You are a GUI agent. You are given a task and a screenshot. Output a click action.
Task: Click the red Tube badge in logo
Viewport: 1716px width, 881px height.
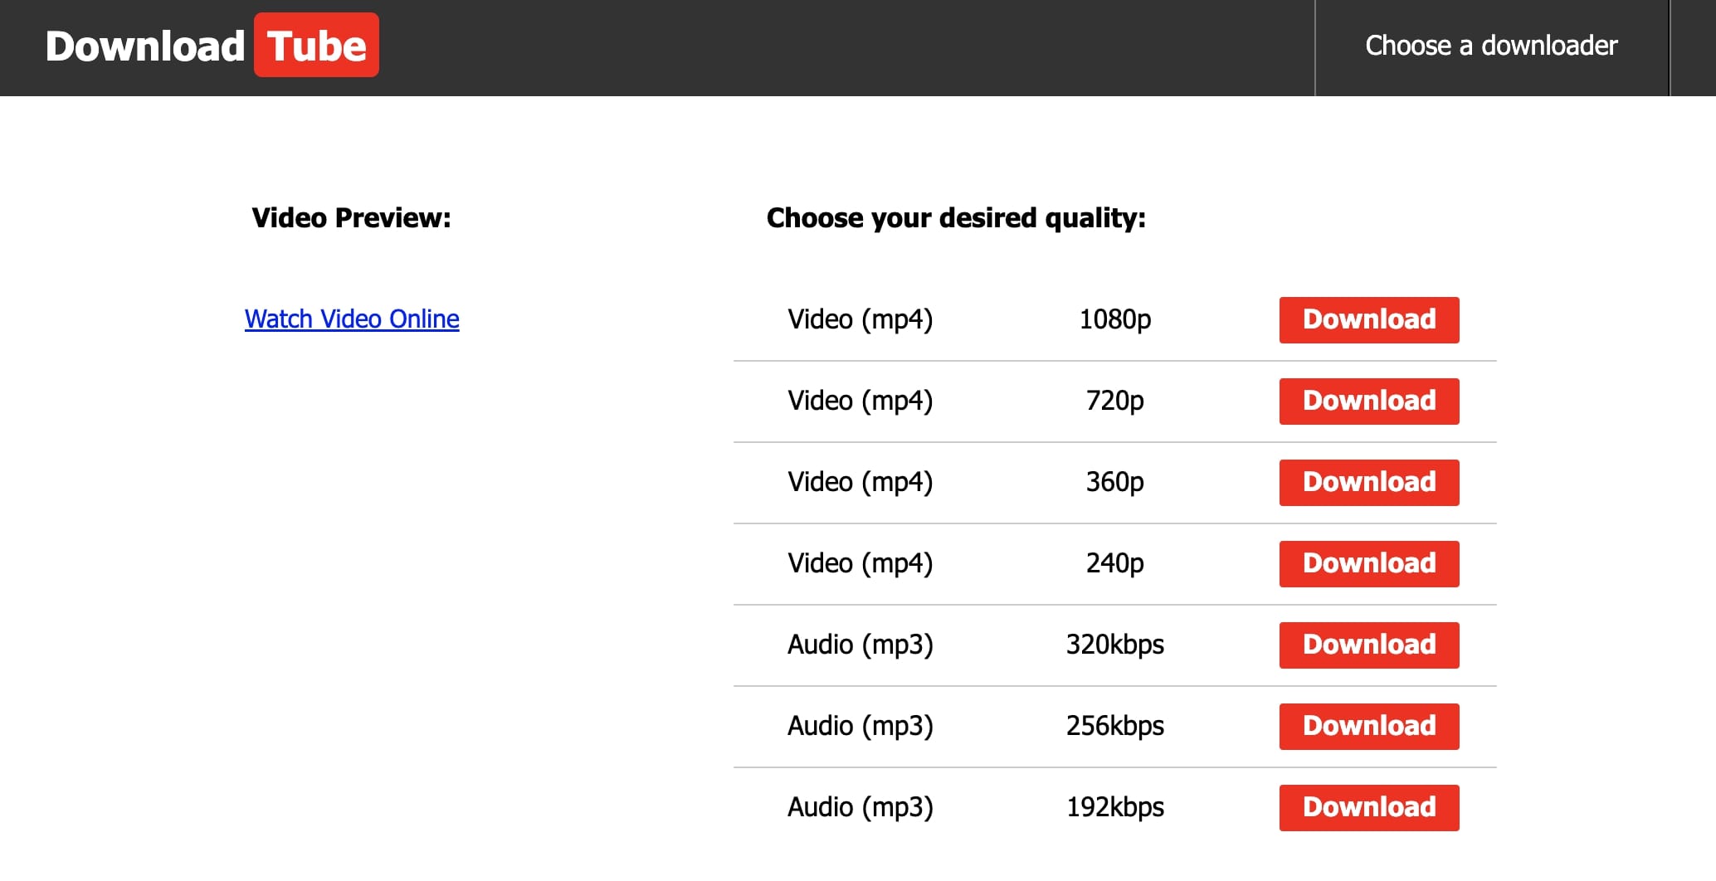tap(316, 46)
